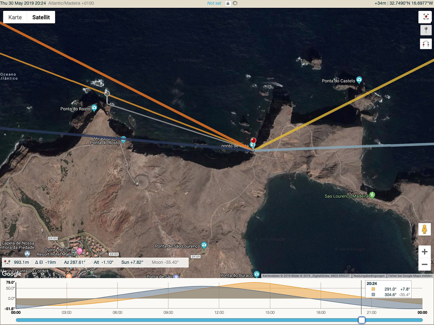Screen dimensions: 434x325
Task: Click the Google logo on the map
Action: click(11, 274)
